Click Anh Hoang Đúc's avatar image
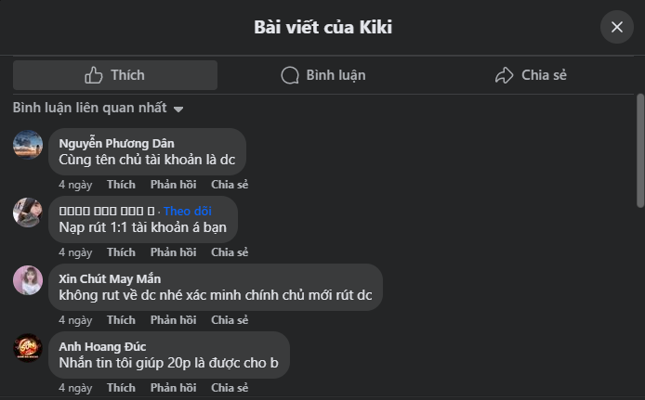Viewport: 645px width, 400px height. point(28,348)
